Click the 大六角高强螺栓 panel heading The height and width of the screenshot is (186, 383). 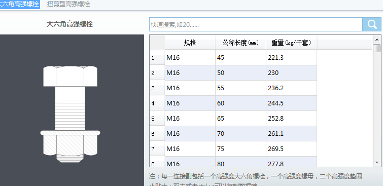(x=69, y=24)
